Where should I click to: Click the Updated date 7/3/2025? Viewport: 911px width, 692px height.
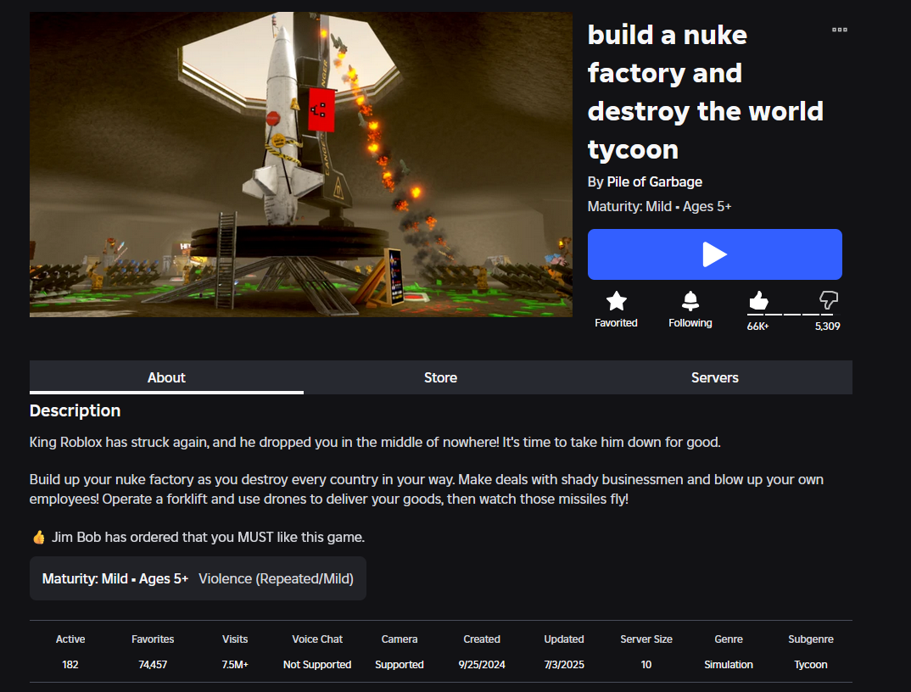pyautogui.click(x=564, y=665)
